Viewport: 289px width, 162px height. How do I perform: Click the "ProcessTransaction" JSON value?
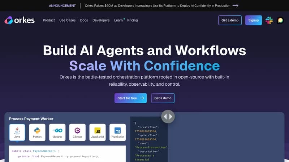tap(151, 147)
